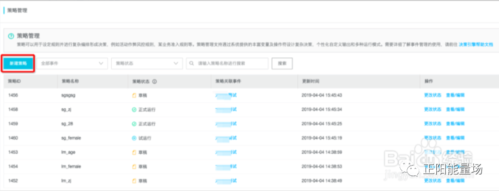Click timestamp 2019-04-04 15:45:25
This screenshot has height=191, width=499.
click(x=322, y=124)
